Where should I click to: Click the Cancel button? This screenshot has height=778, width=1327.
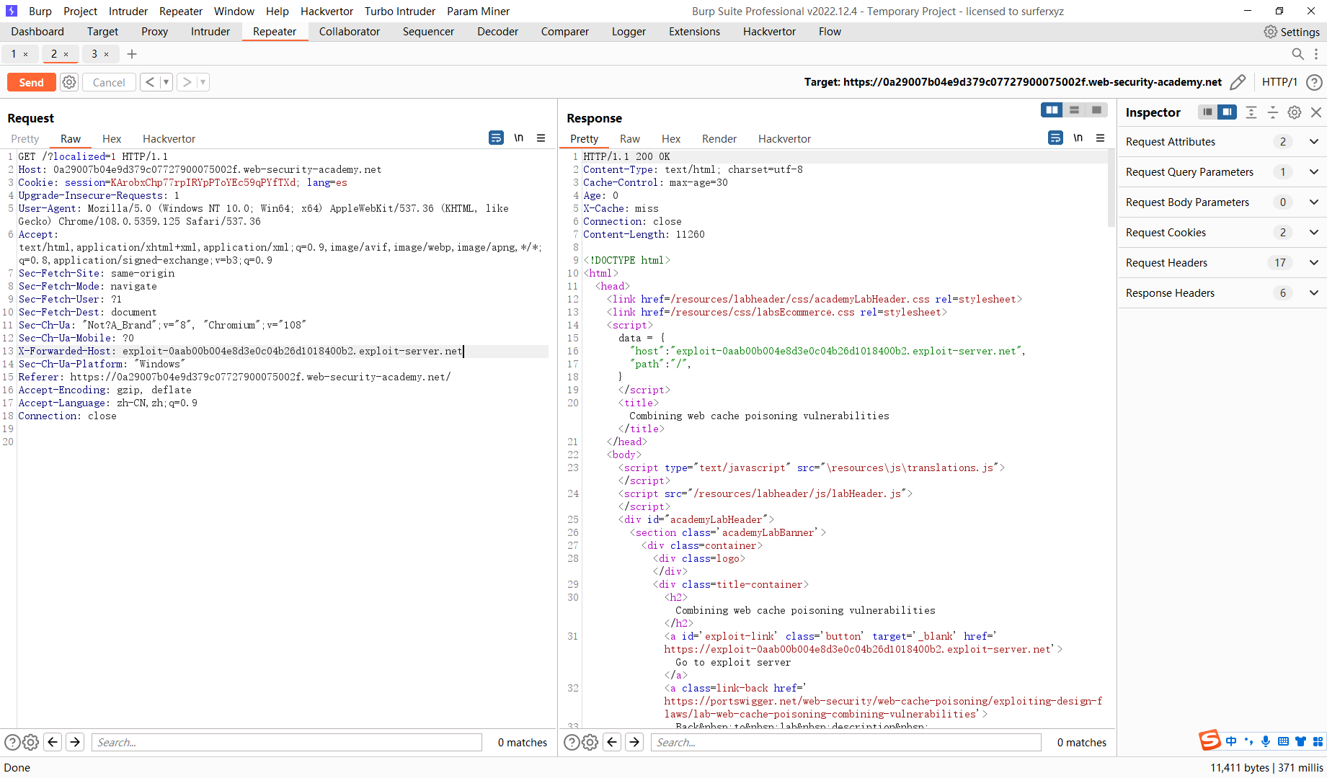click(x=109, y=82)
